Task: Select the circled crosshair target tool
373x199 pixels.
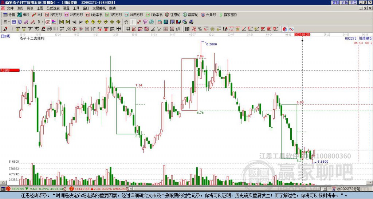Action: point(74,29)
